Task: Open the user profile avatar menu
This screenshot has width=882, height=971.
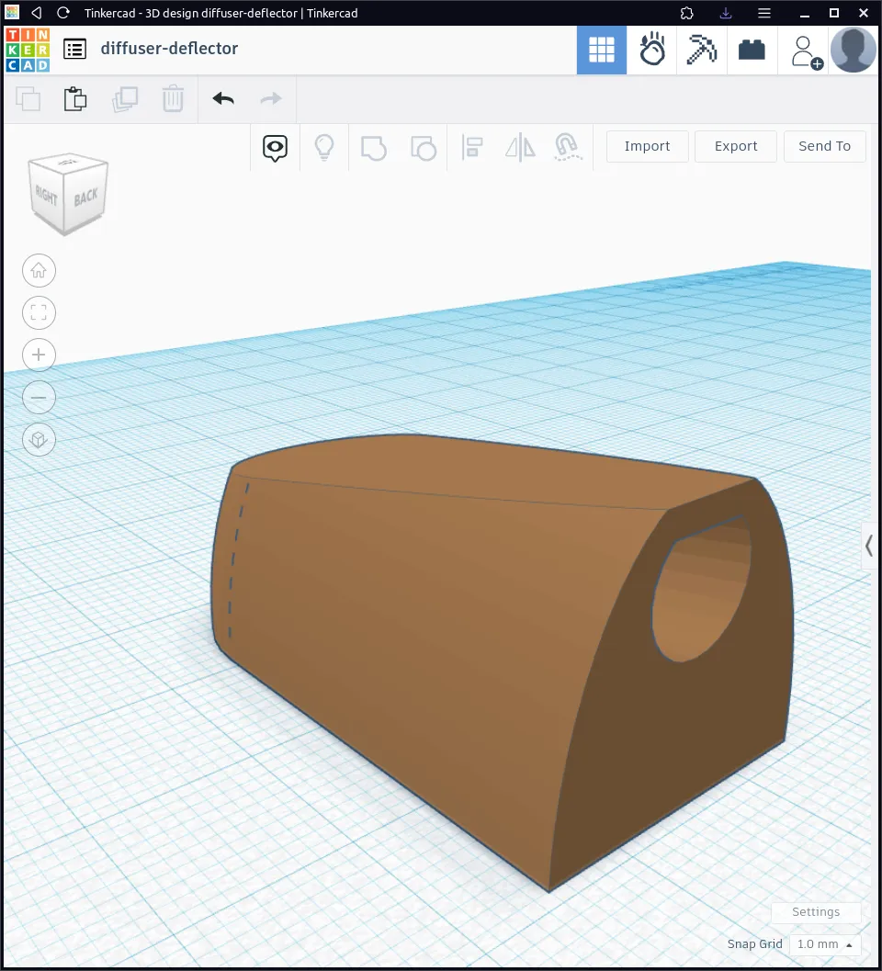Action: [853, 50]
